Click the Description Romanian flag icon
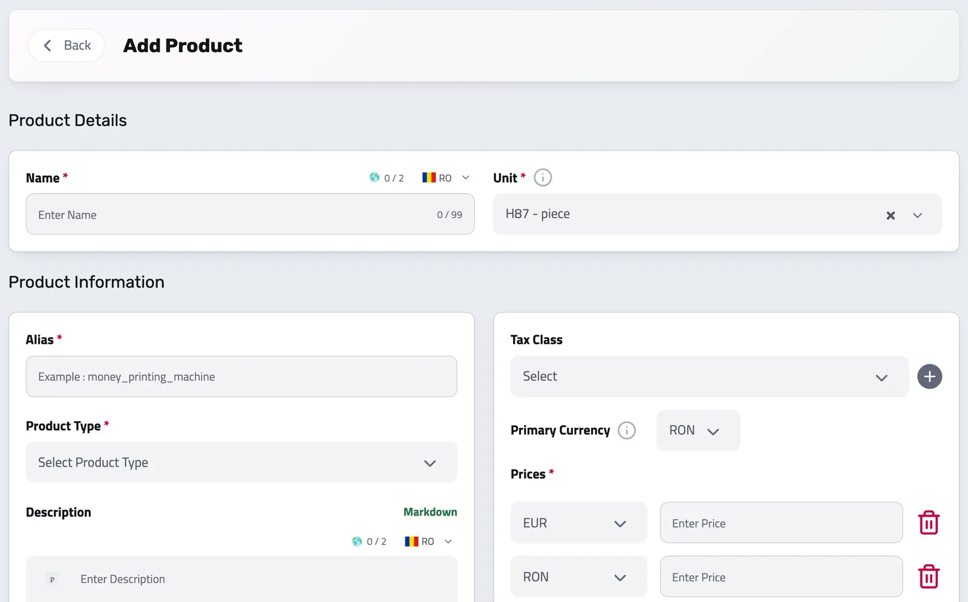 411,542
